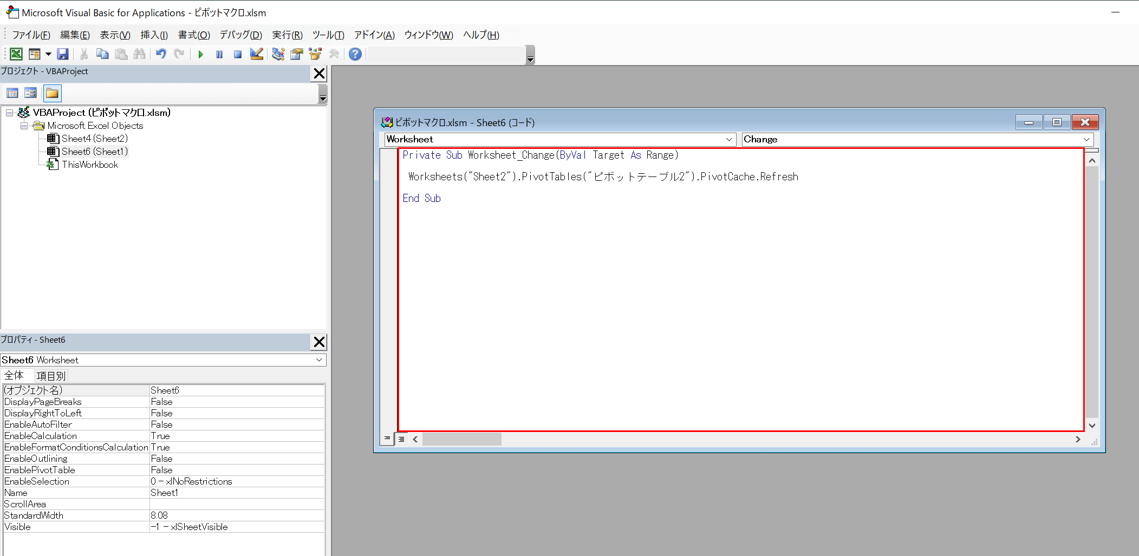Open the アドイン(A) menu
Viewport: 1139px width, 556px height.
(x=374, y=35)
